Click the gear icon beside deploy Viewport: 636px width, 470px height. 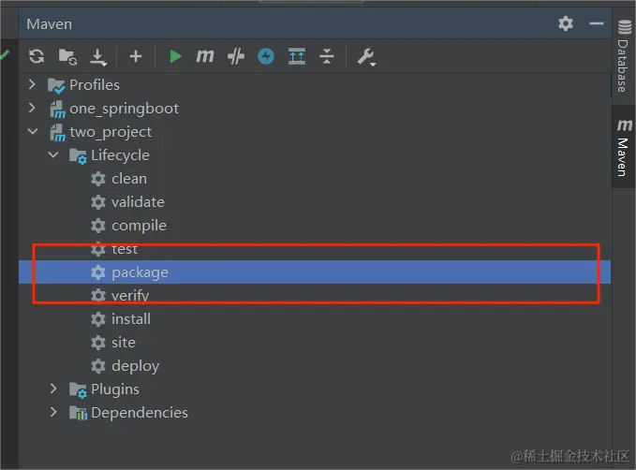coord(98,366)
